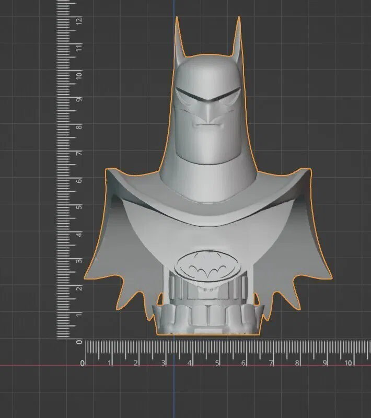Click the number 3 on the horizontal ruler

163,363
